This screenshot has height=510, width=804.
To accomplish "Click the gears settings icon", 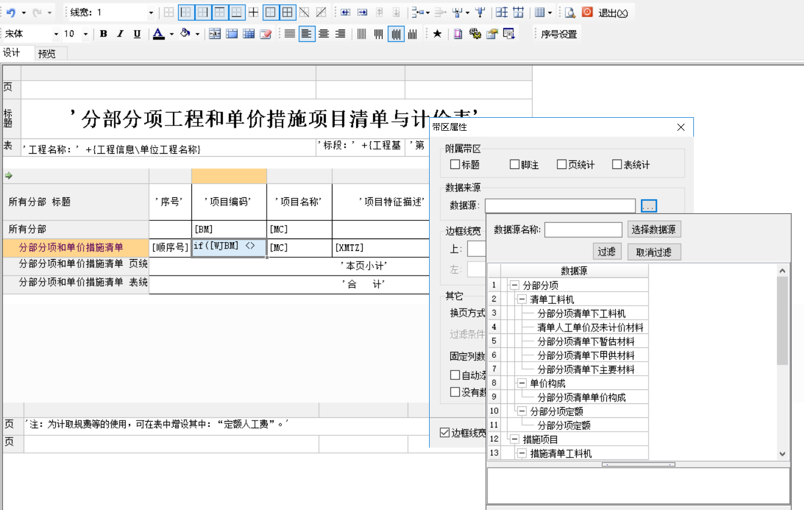I will [475, 34].
